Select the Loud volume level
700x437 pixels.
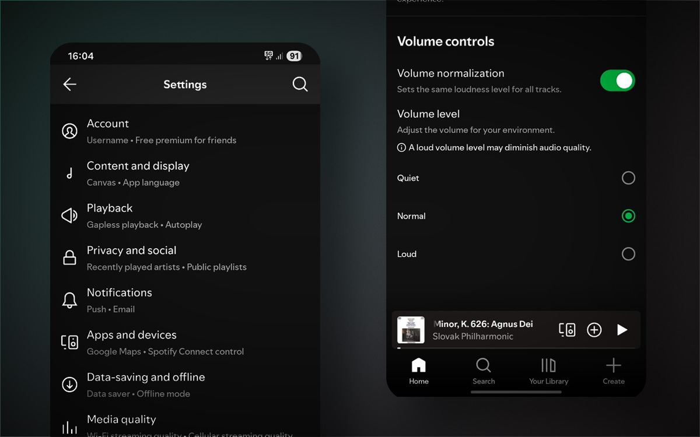[628, 254]
